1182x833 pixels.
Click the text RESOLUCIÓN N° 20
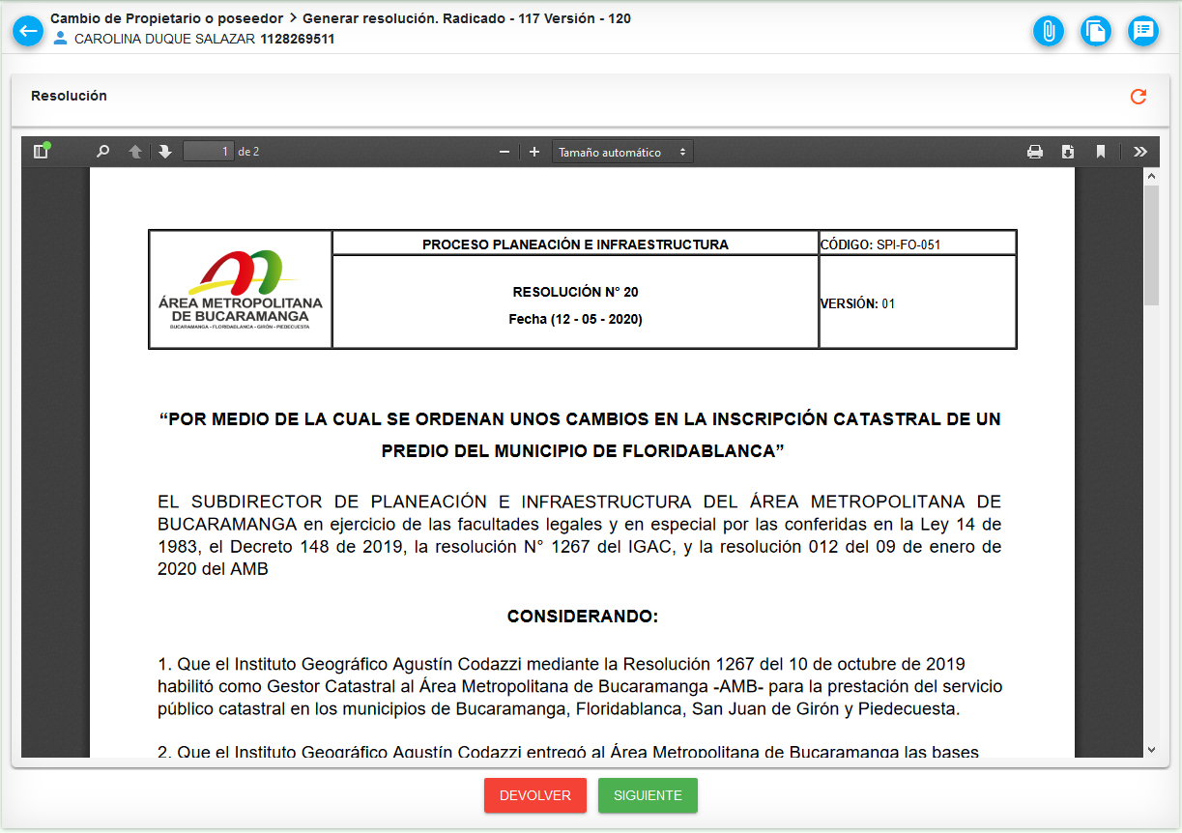tap(575, 292)
